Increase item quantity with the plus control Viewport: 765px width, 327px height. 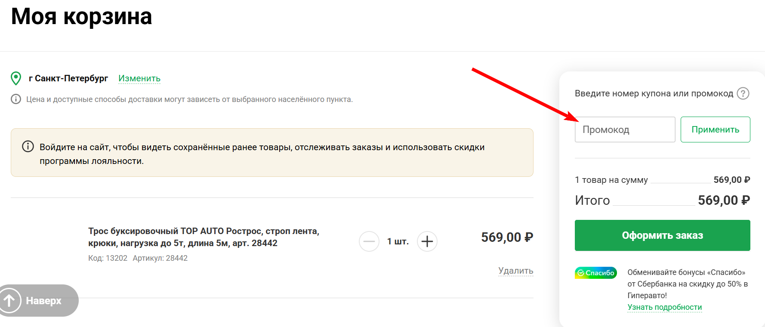(x=427, y=241)
